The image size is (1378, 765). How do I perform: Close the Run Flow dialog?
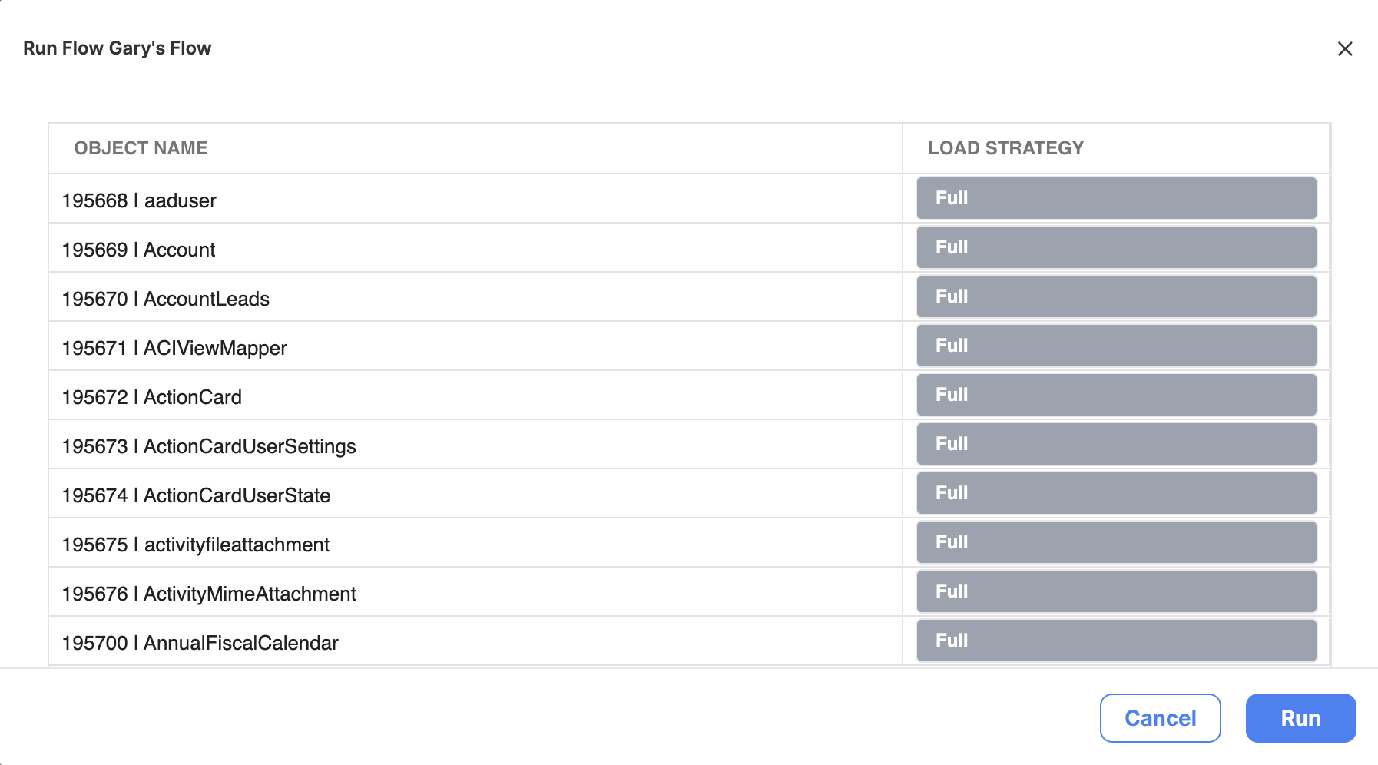point(1345,49)
